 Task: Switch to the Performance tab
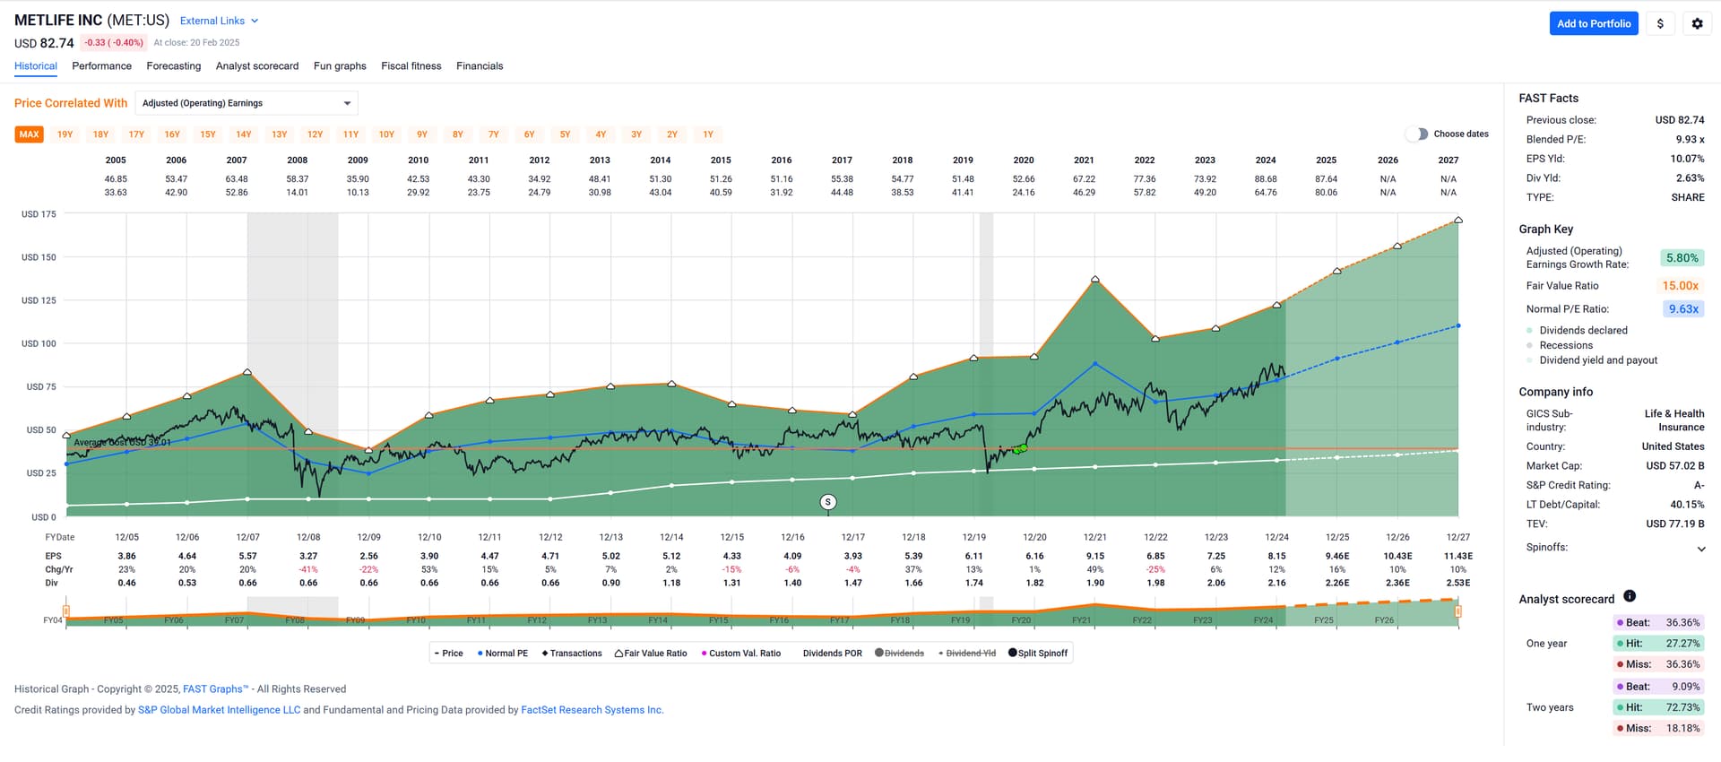101,66
